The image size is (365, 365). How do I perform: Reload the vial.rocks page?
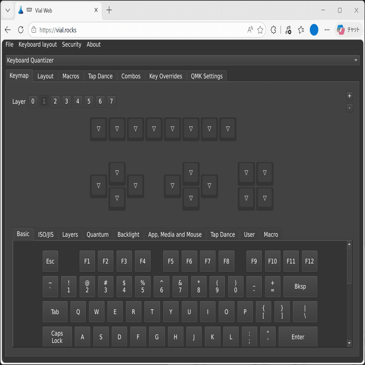[x=21, y=30]
